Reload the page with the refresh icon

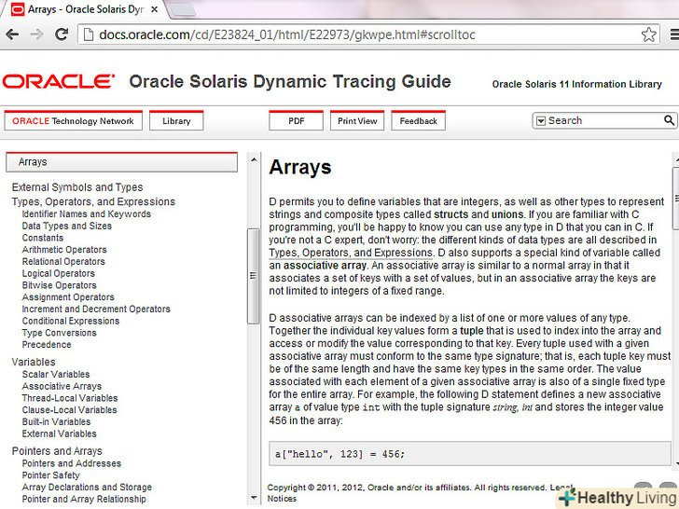click(x=62, y=34)
